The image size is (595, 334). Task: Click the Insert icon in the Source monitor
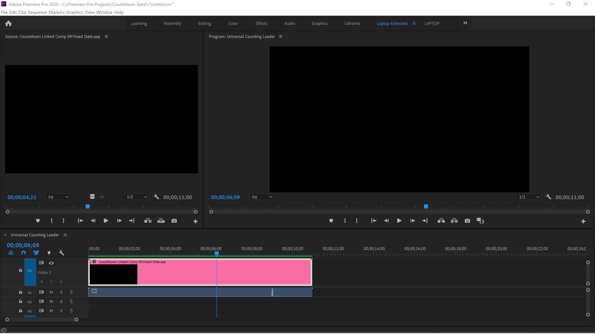148,220
